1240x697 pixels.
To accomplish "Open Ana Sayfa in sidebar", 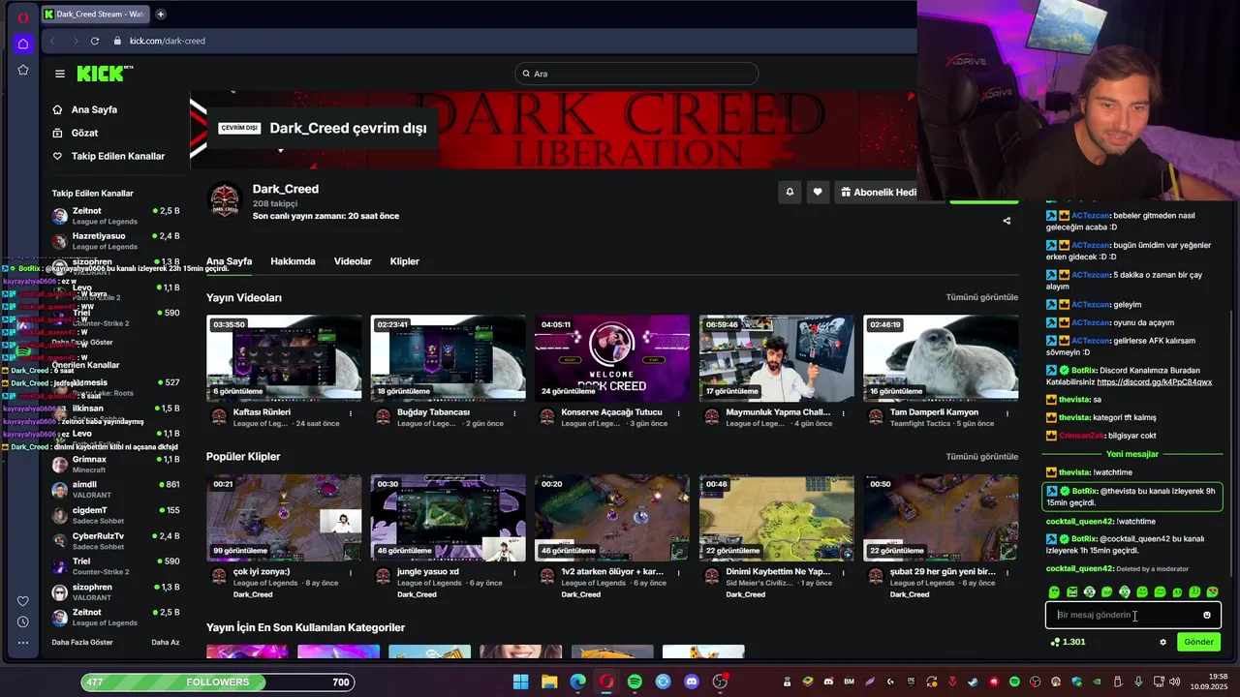I will (x=94, y=109).
